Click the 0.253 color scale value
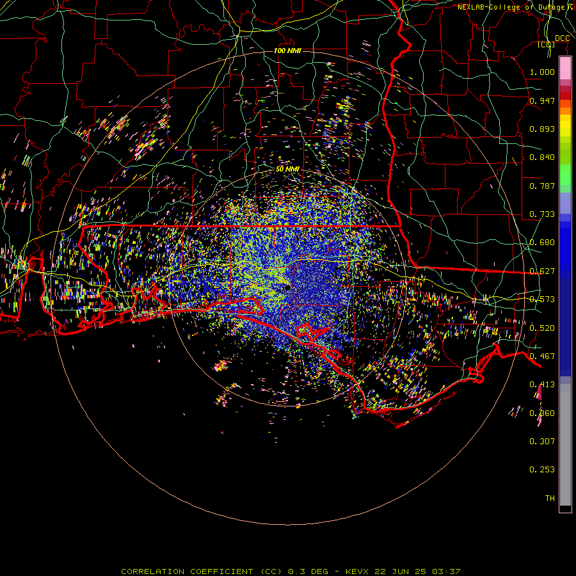The width and height of the screenshot is (576, 576). [x=542, y=470]
